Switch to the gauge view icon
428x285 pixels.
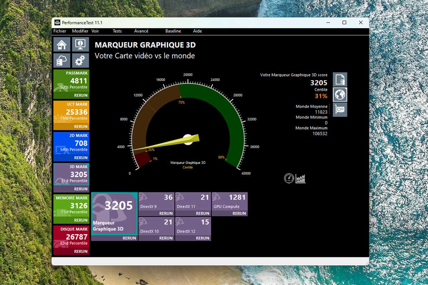pos(289,178)
